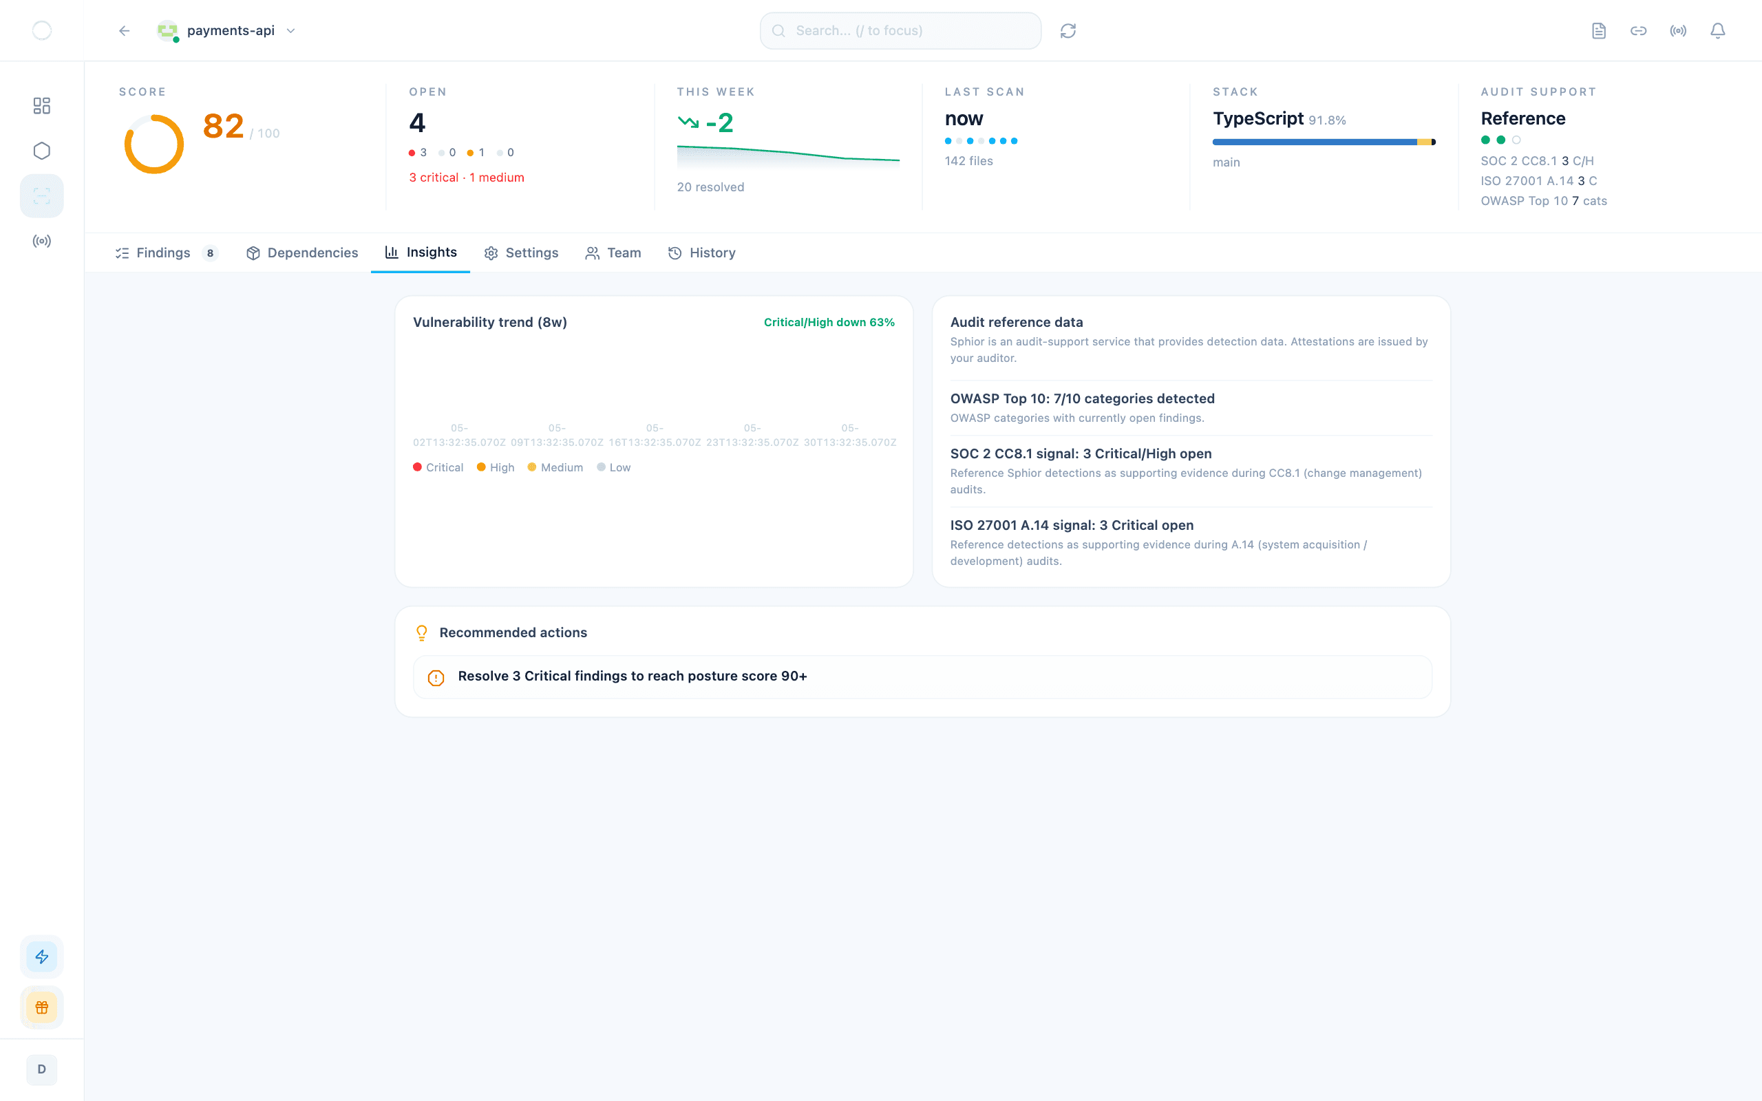Open the broadcast icon in sidebar
Image resolution: width=1762 pixels, height=1101 pixels.
click(x=42, y=241)
